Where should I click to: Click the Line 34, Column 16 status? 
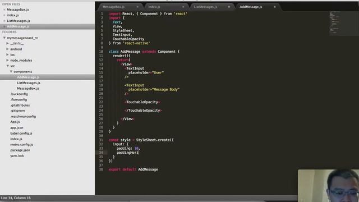(16, 198)
